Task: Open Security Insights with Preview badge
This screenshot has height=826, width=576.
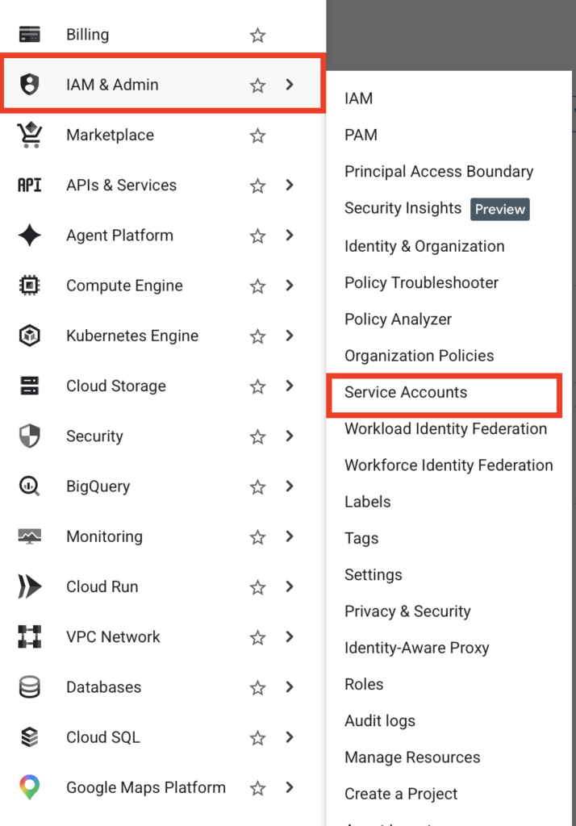Action: [437, 209]
